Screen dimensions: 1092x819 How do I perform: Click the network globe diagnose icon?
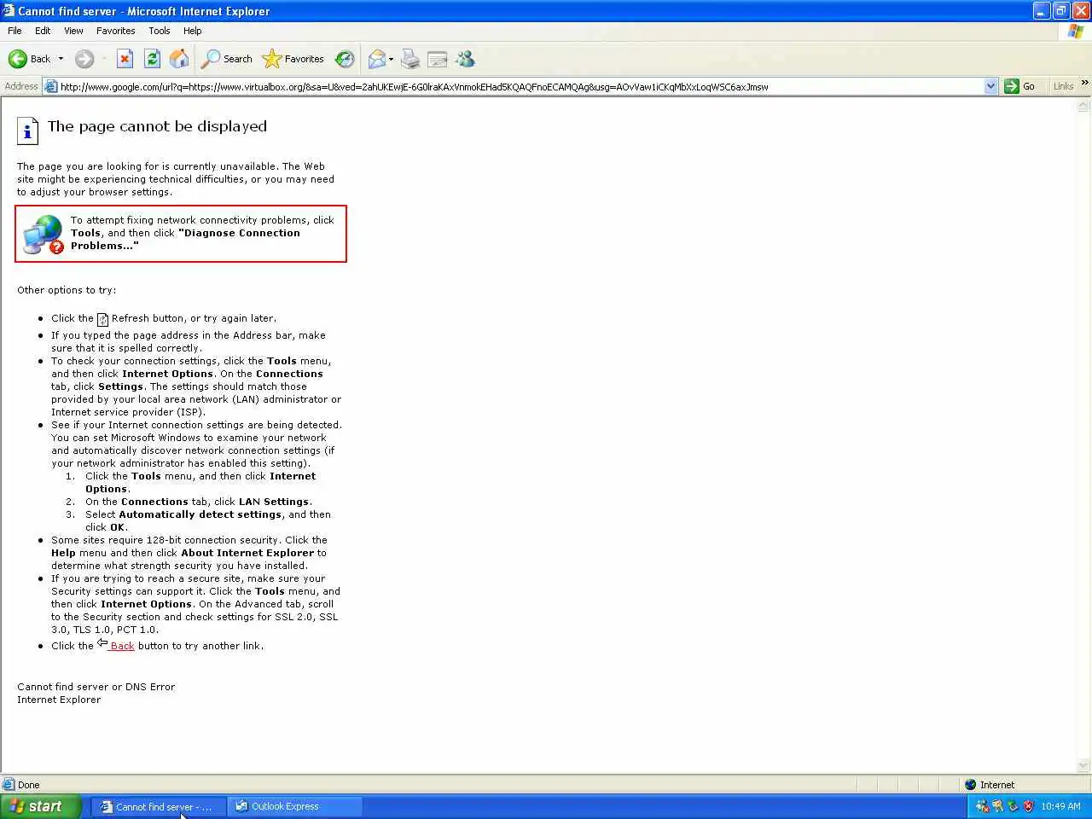[x=44, y=235]
